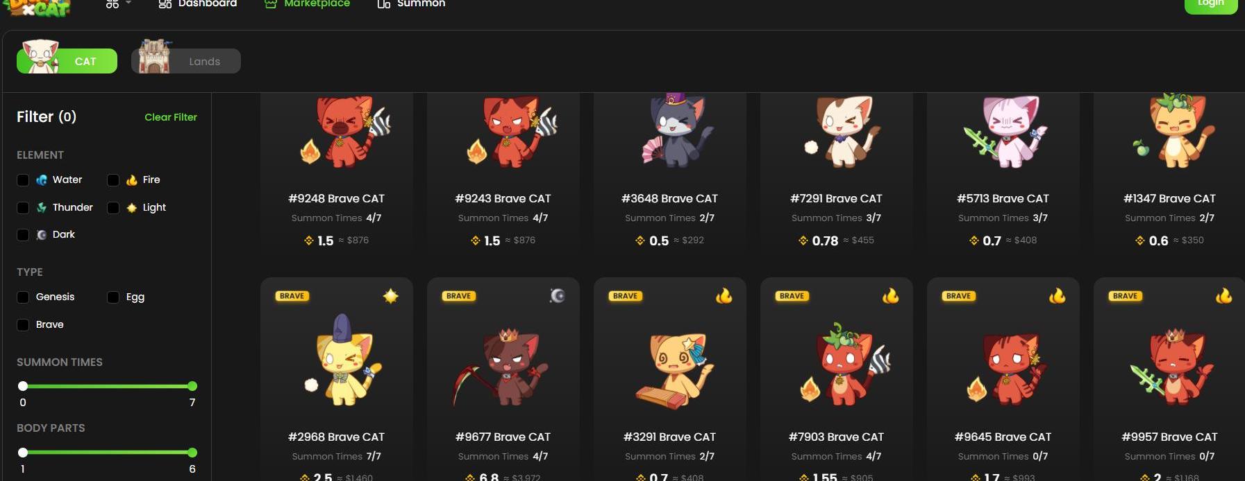Click the Fire icon on #3291 card
This screenshot has width=1245, height=481.
point(724,296)
